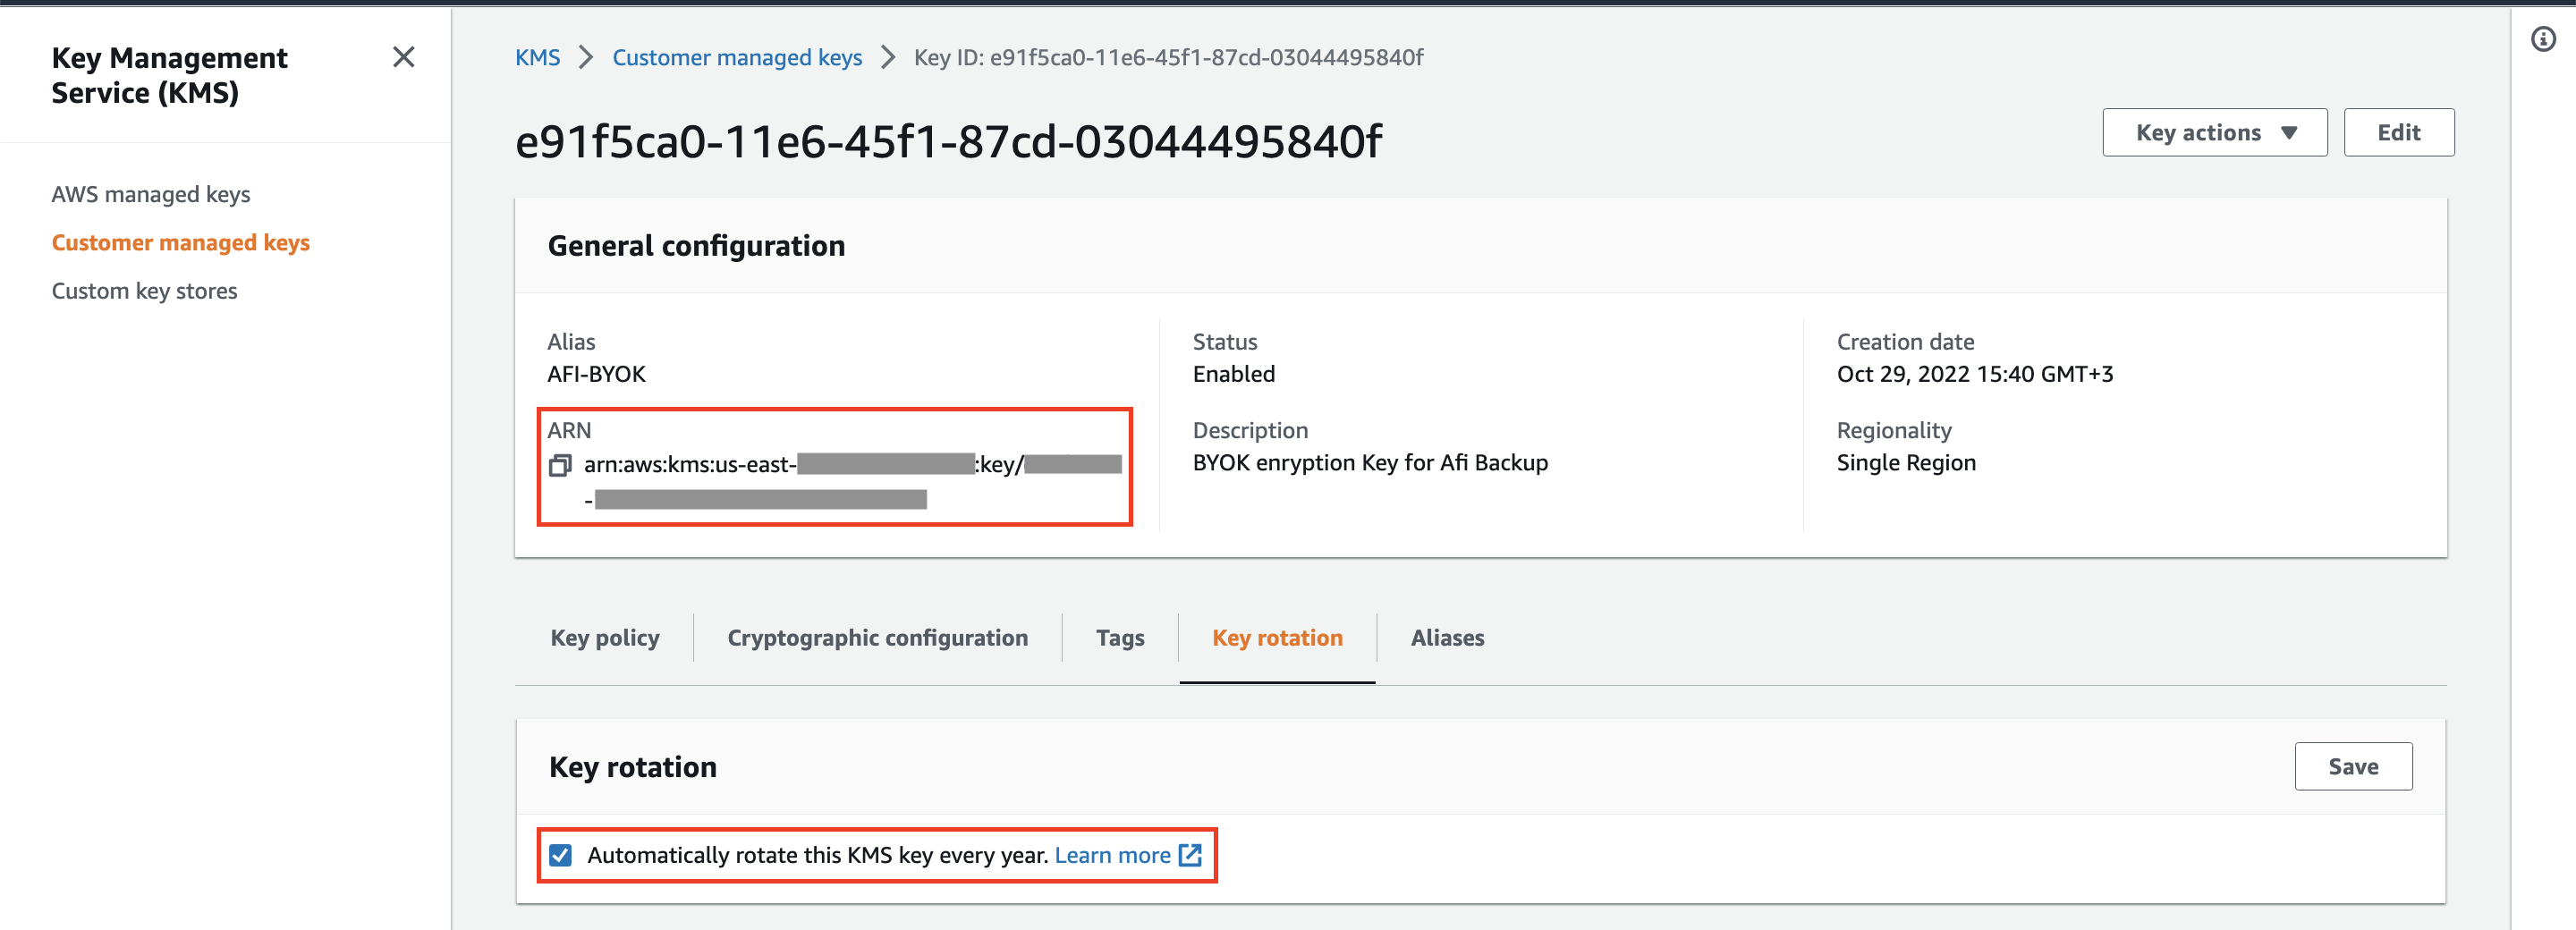
Task: Go to AWS managed keys in sidebar
Action: tap(151, 194)
